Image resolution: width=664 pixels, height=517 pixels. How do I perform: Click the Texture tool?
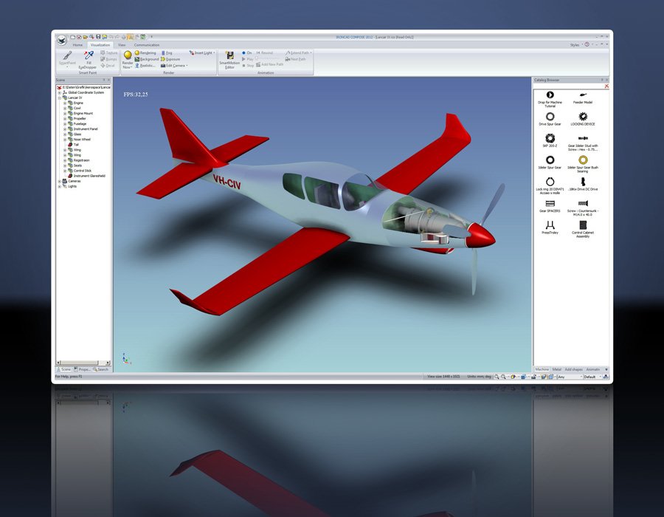click(109, 53)
